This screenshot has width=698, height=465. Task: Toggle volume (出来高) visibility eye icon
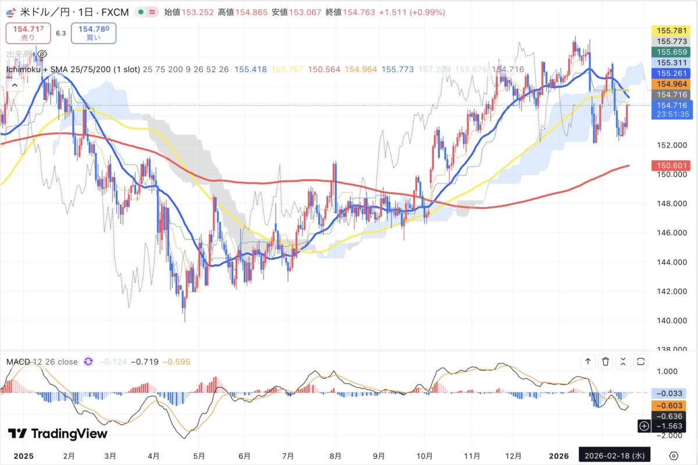(x=42, y=55)
